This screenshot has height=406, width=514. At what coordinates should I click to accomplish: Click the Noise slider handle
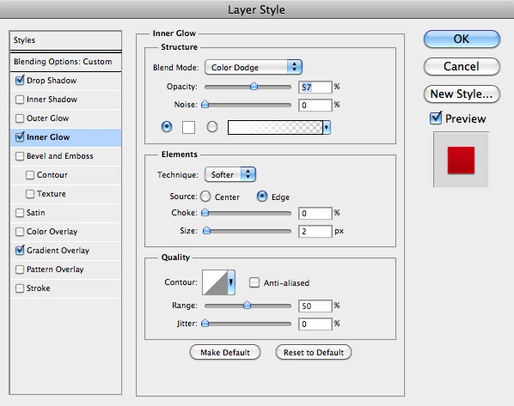point(205,105)
